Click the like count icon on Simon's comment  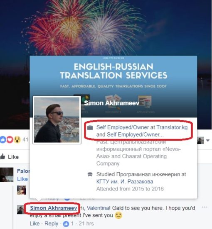pos(66,224)
